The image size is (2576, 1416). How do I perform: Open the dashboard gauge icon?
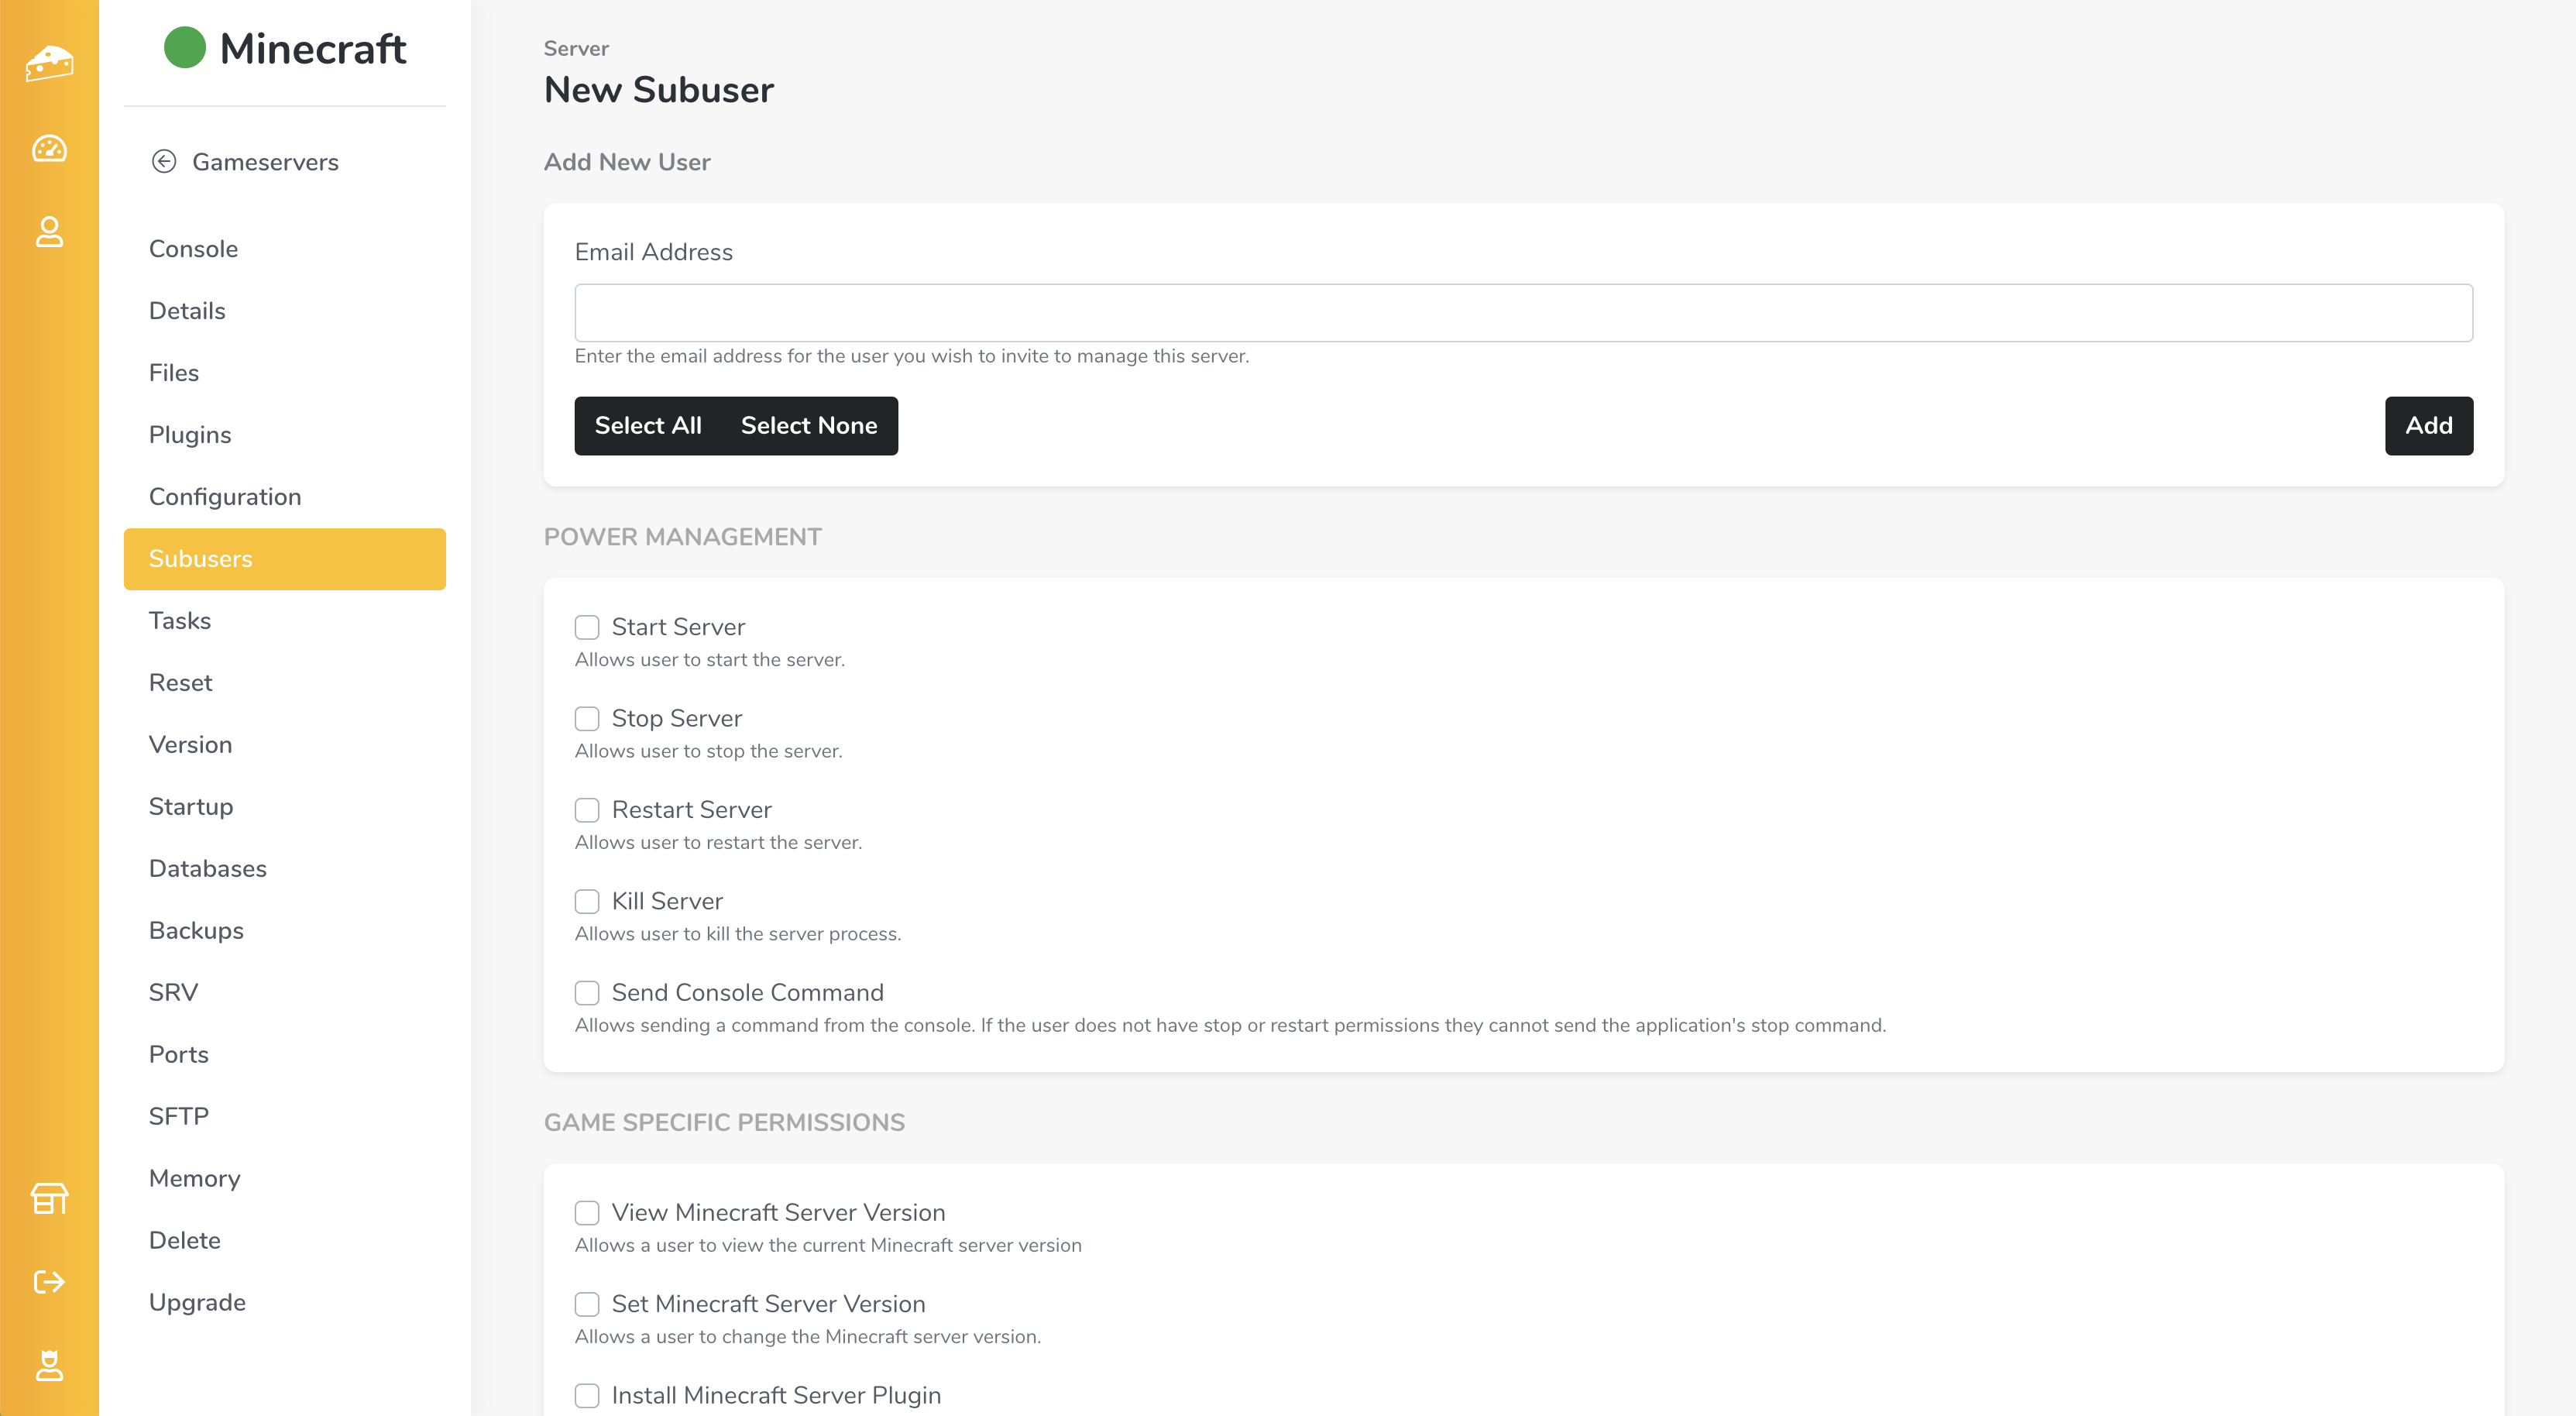[x=49, y=149]
